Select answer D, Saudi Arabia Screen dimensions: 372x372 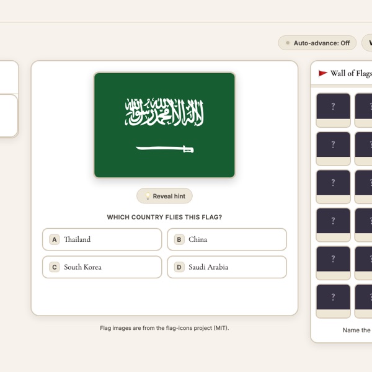pyautogui.click(x=227, y=267)
